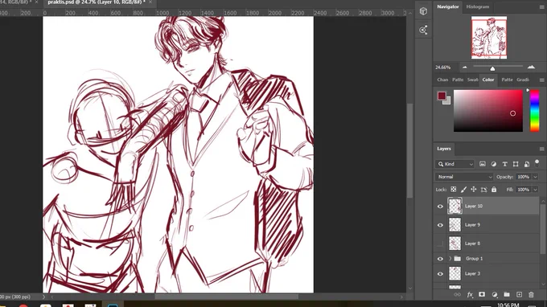This screenshot has height=307, width=547.
Task: Hide Layer 10 with eye icon
Action: tap(440, 207)
